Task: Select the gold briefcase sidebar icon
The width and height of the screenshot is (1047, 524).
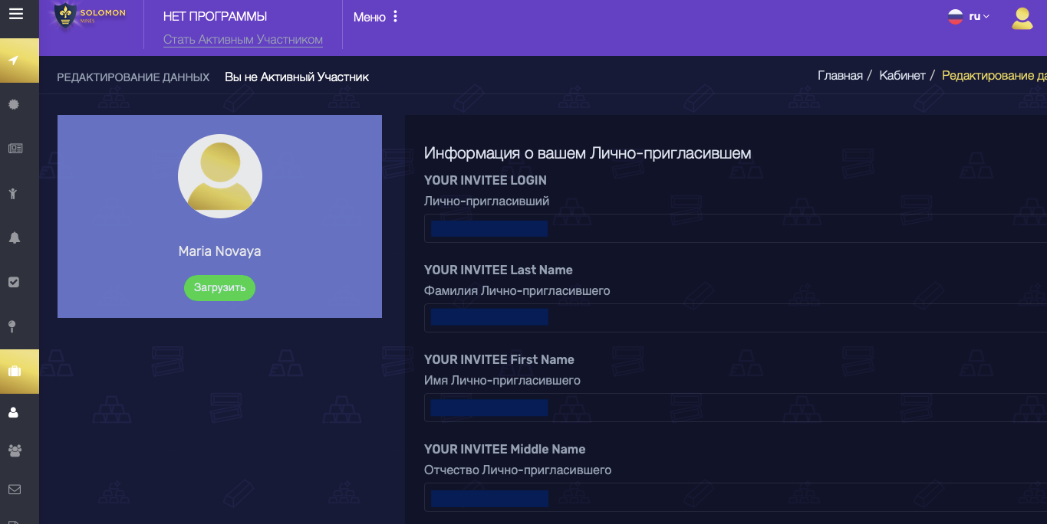Action: tap(15, 372)
